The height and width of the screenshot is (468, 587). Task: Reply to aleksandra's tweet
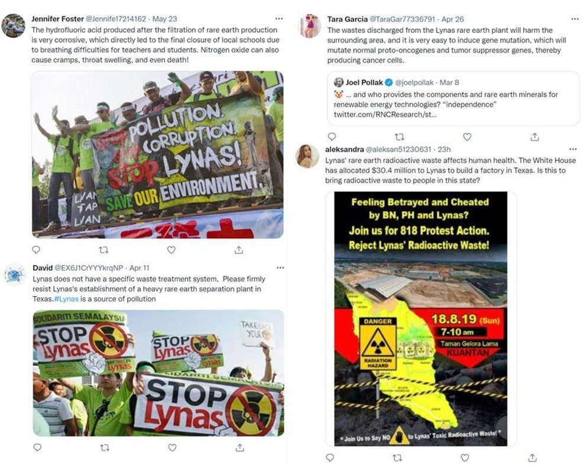click(x=330, y=457)
